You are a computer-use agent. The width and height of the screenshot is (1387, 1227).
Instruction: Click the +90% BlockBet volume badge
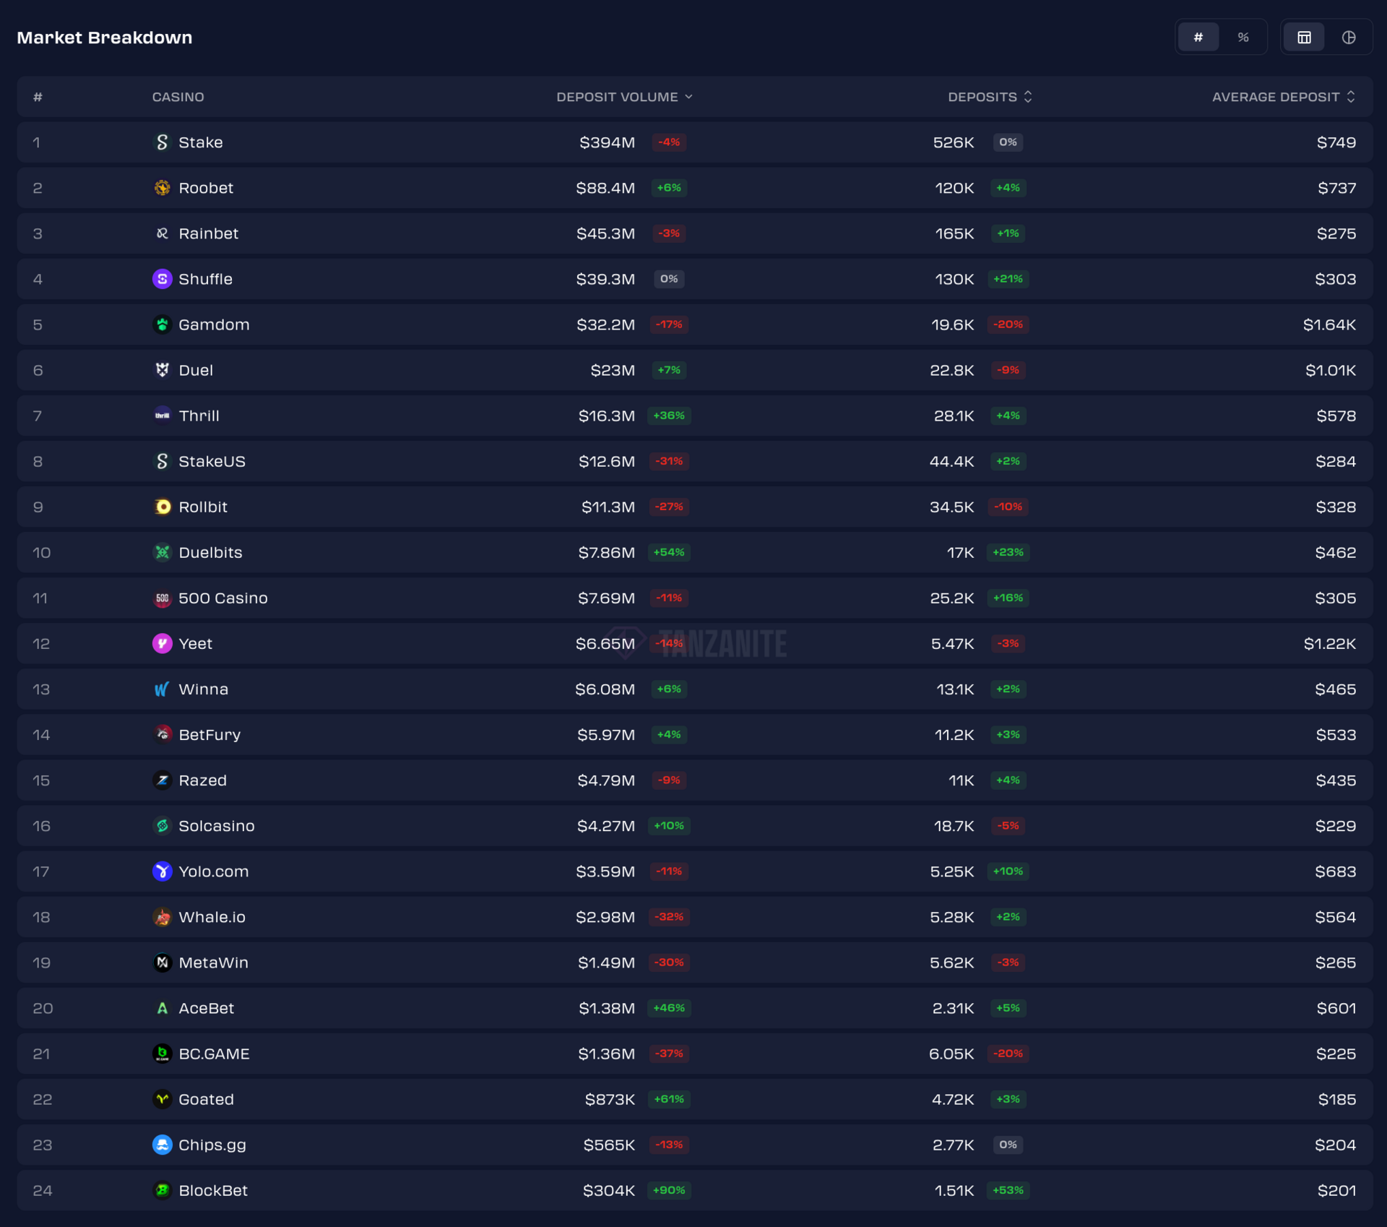[x=668, y=1190]
